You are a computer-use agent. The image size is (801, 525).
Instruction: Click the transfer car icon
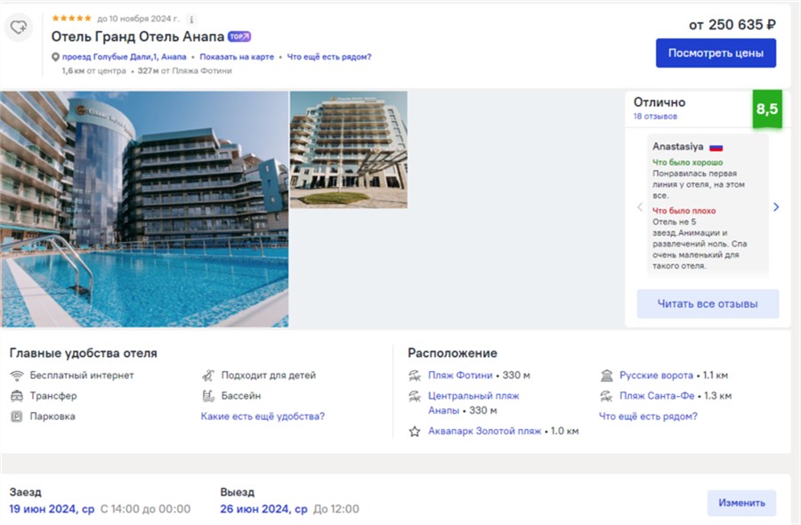coord(17,396)
